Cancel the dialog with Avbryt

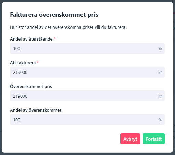tap(130, 139)
